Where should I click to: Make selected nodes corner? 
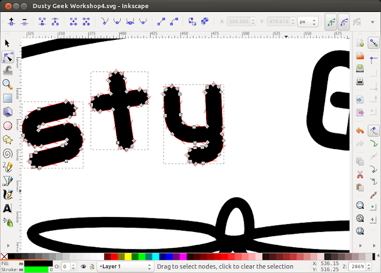[x=105, y=21]
